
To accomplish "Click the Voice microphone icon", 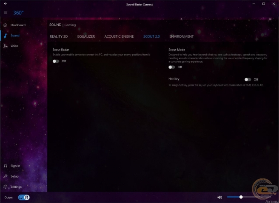I will (6, 46).
